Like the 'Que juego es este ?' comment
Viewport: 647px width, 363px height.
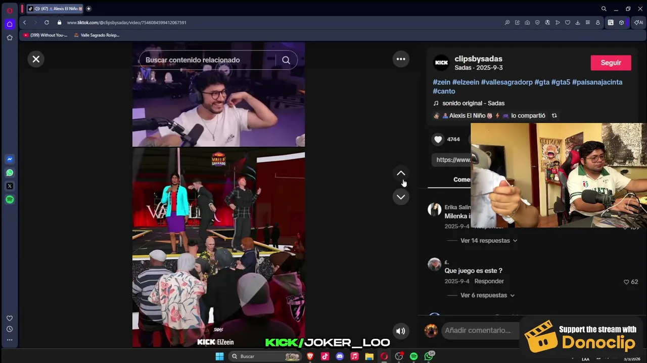click(626, 282)
